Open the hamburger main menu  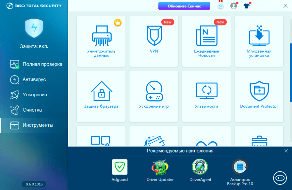pyautogui.click(x=260, y=6)
